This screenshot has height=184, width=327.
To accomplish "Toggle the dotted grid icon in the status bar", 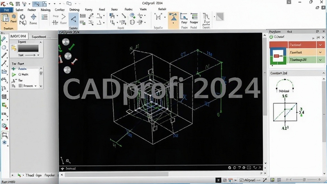I will tap(279, 180).
